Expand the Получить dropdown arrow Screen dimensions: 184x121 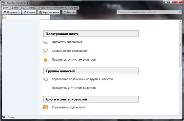point(20,12)
